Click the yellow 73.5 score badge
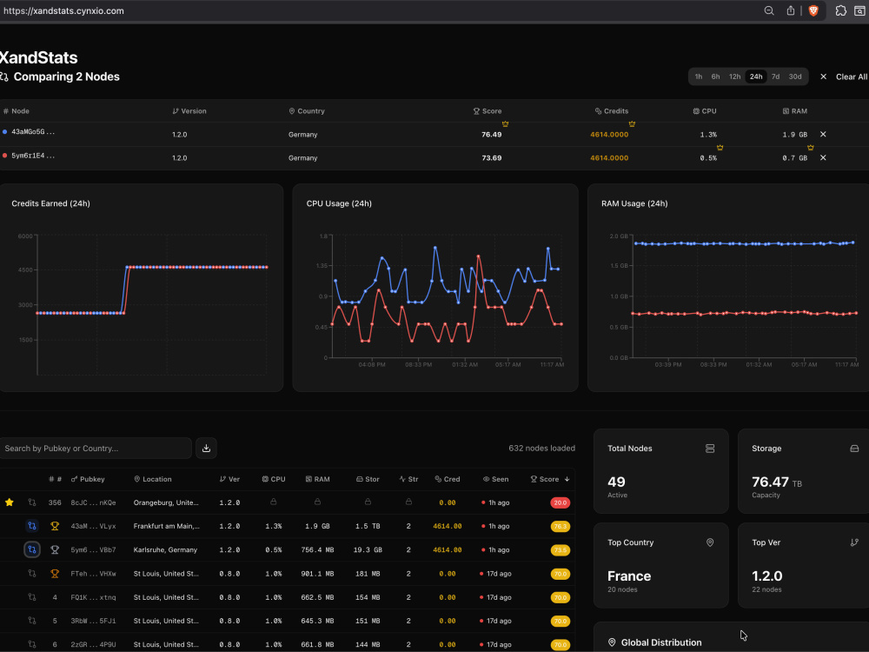869x652 pixels. (560, 550)
